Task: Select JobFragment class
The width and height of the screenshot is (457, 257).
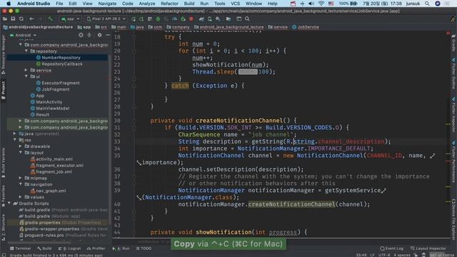Action: (56, 89)
